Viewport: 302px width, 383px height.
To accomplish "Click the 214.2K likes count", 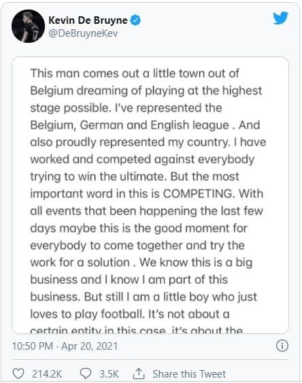I will tap(47, 374).
